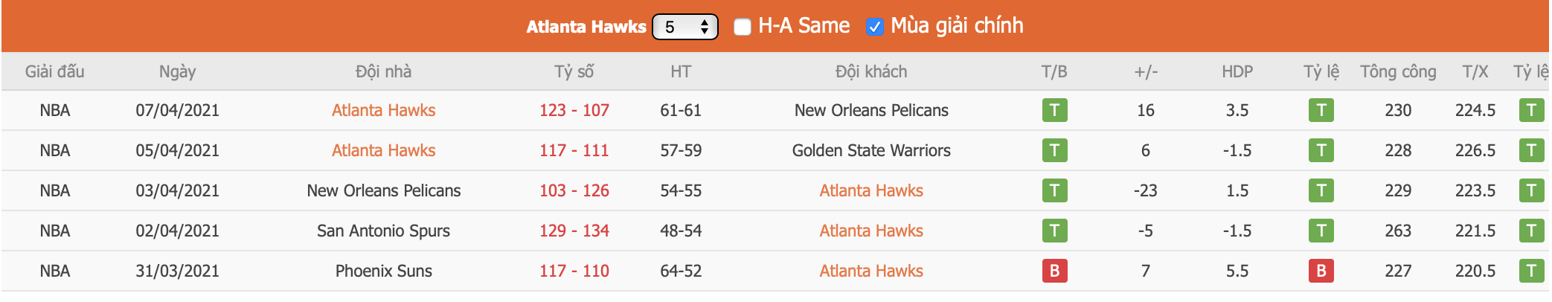Open score link 129 - 134
The height and width of the screenshot is (302, 1552).
pos(574,231)
